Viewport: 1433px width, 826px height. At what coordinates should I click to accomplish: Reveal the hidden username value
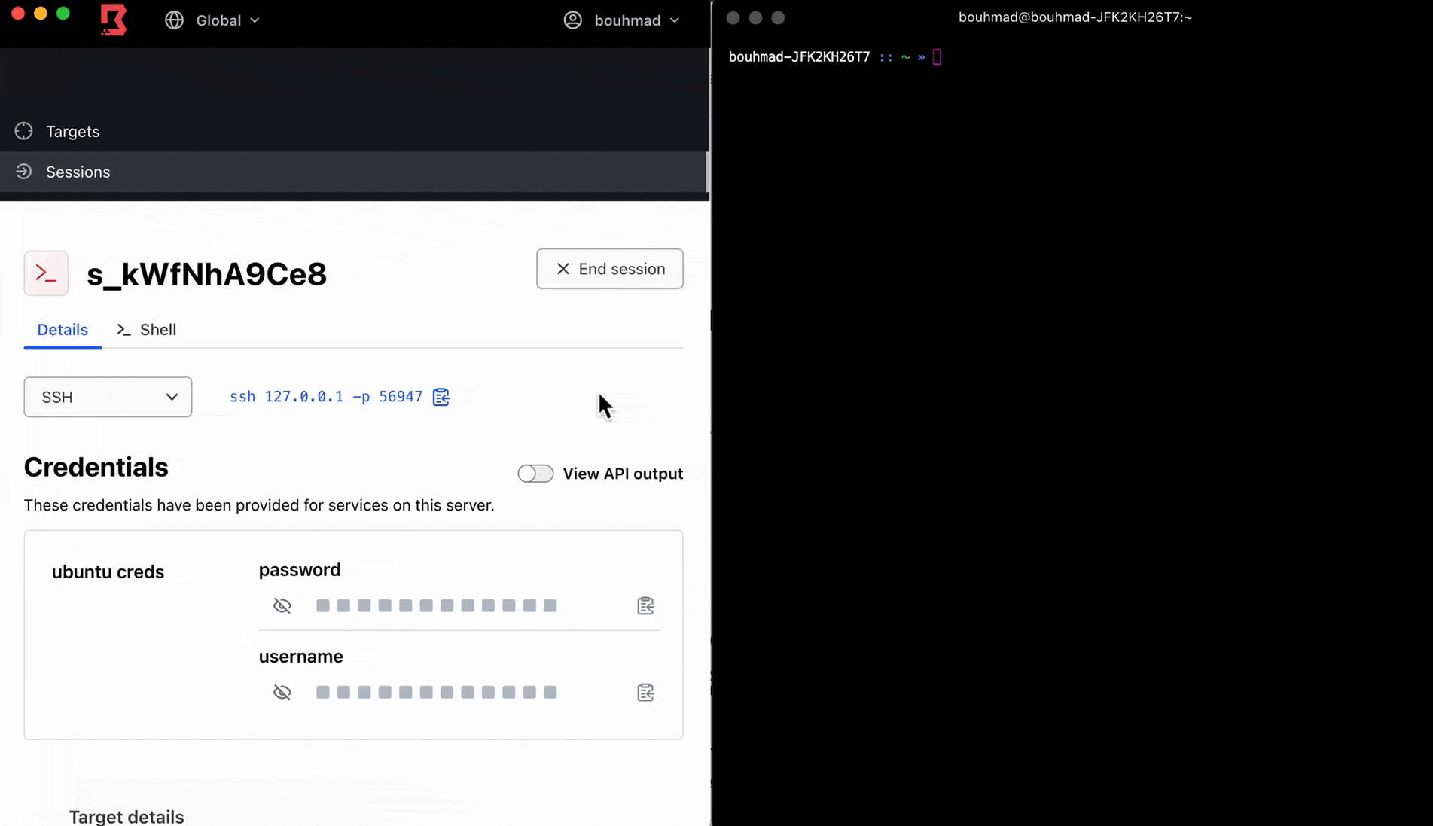click(x=282, y=693)
